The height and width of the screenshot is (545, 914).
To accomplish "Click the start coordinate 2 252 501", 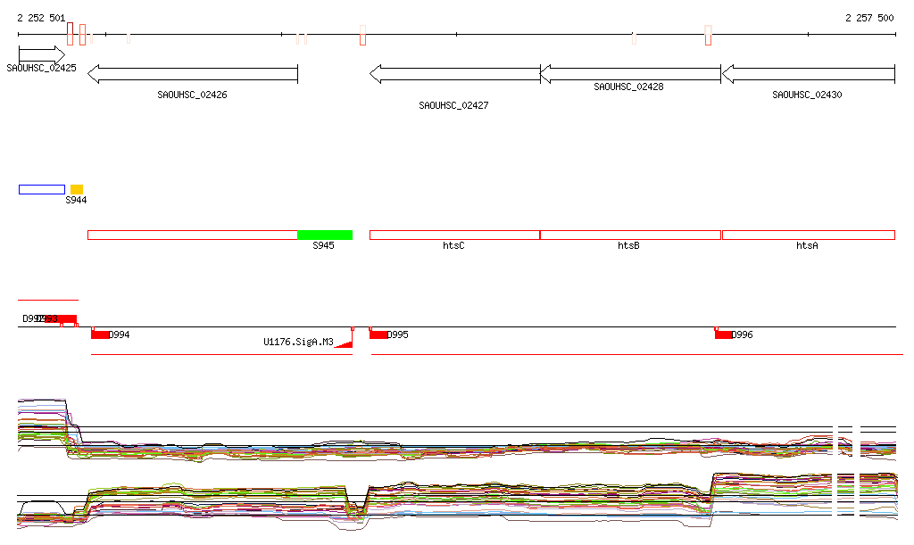I will click(x=41, y=18).
